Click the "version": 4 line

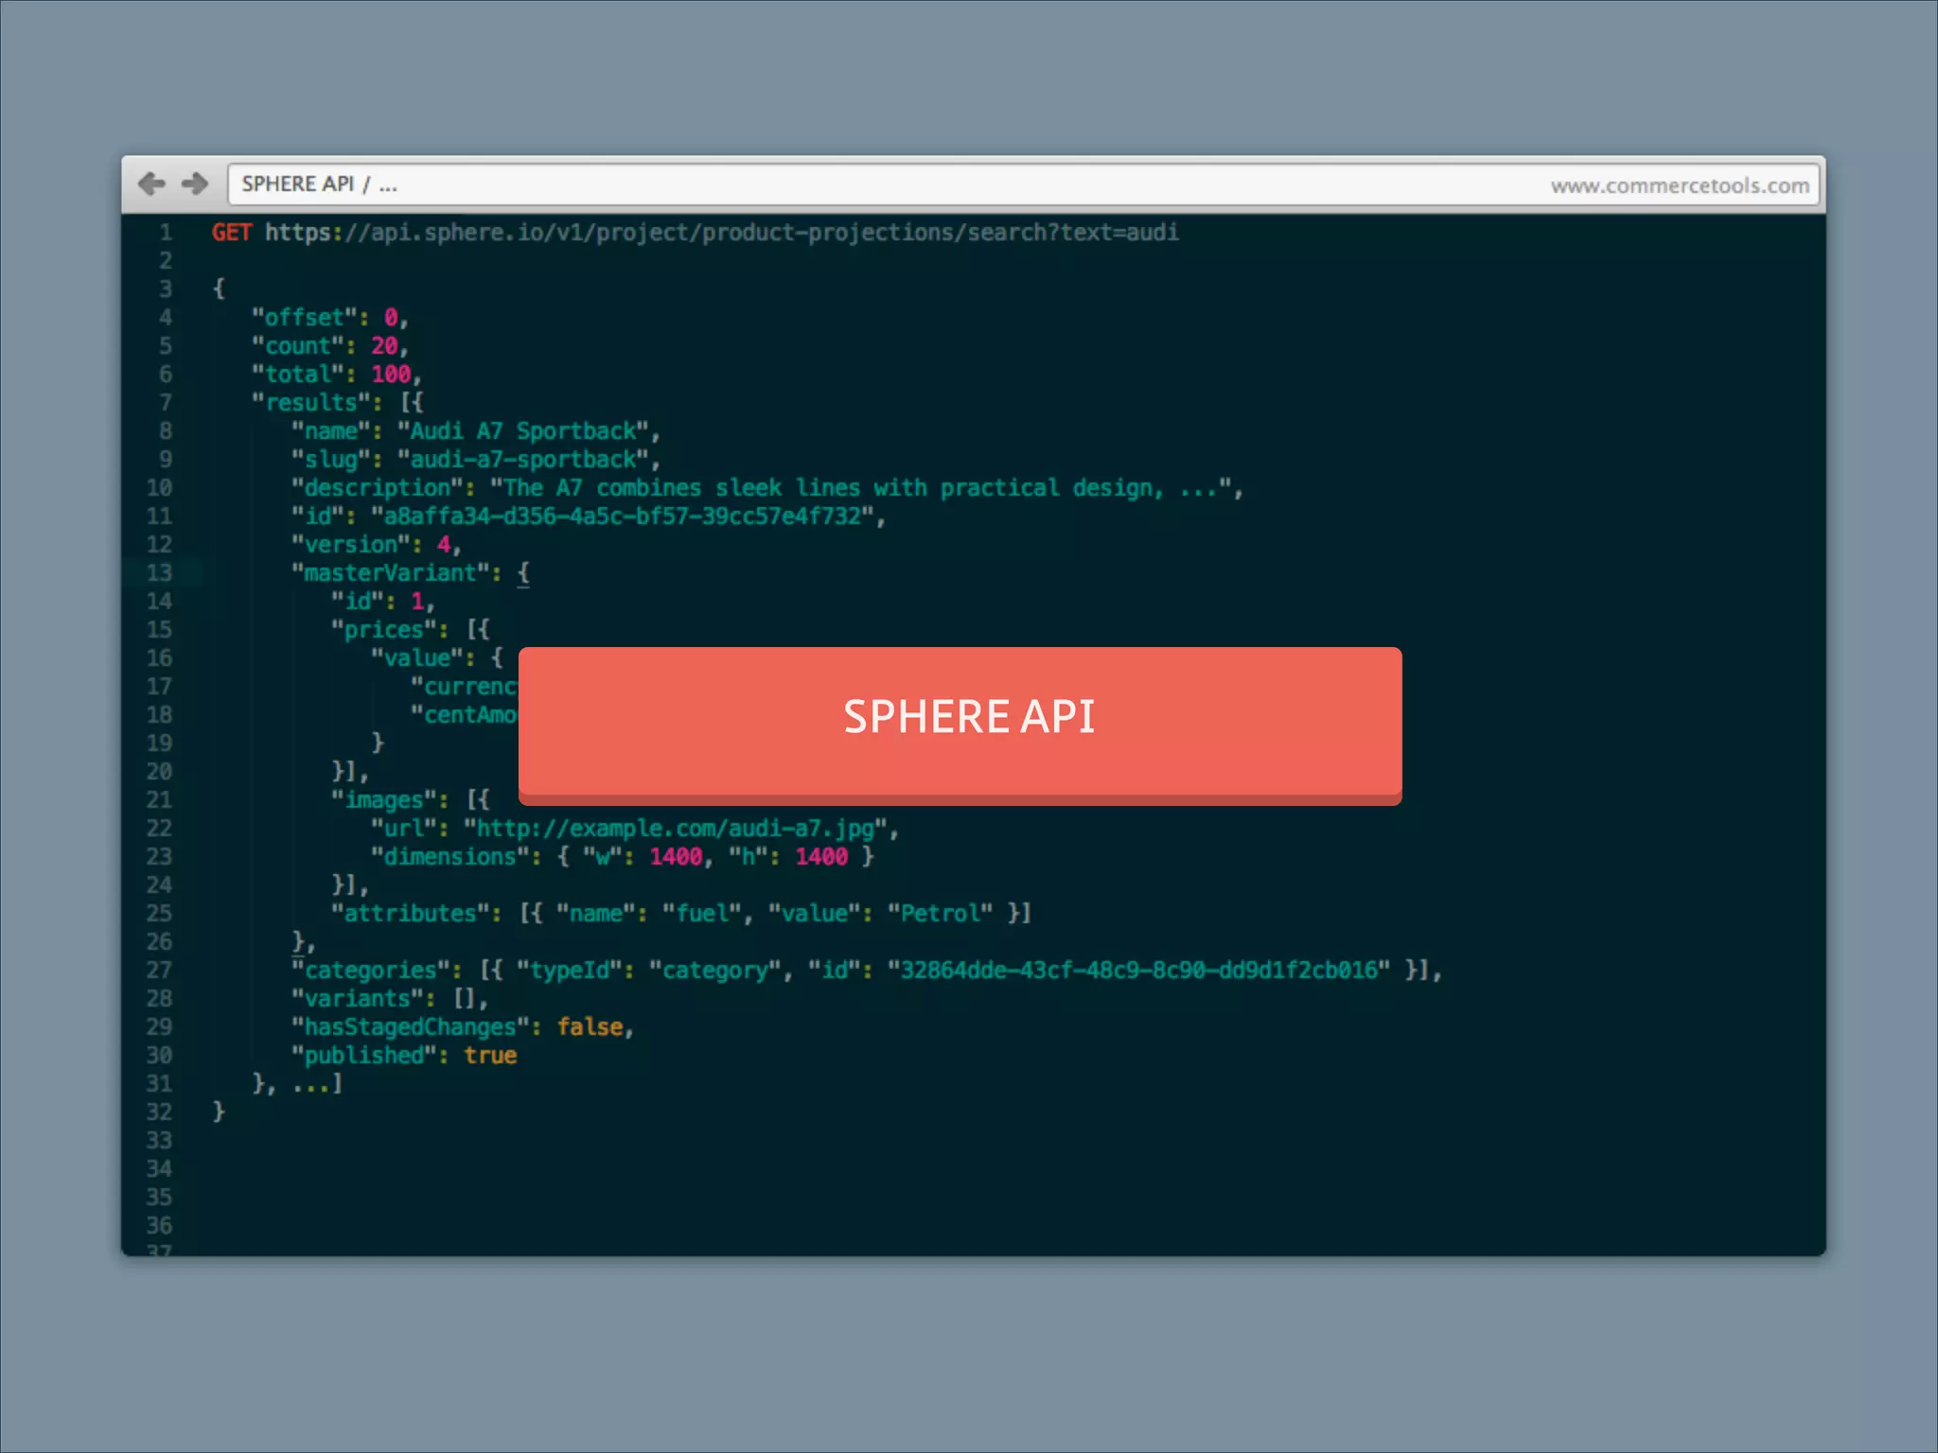[x=376, y=544]
